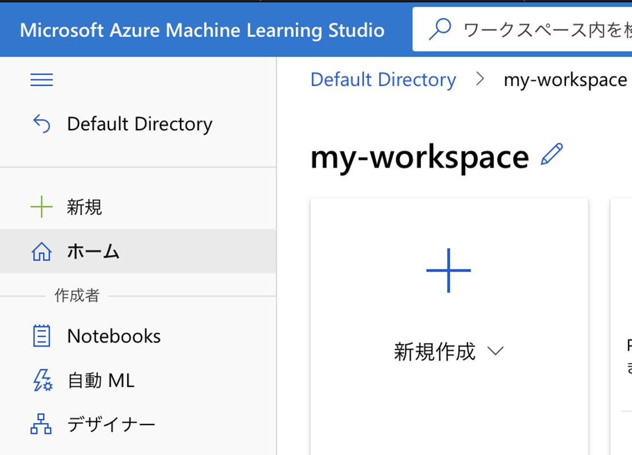This screenshot has width=632, height=455.
Task: Open the ホーム sidebar item
Action: (138, 251)
